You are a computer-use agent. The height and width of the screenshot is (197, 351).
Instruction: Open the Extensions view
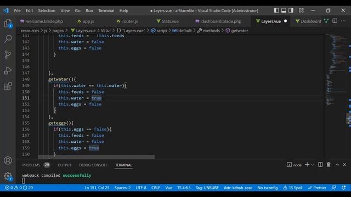tap(8, 86)
